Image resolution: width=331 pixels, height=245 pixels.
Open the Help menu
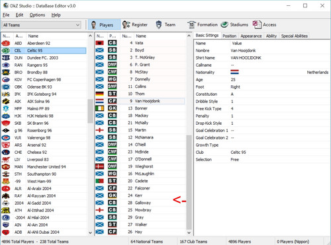point(56,15)
